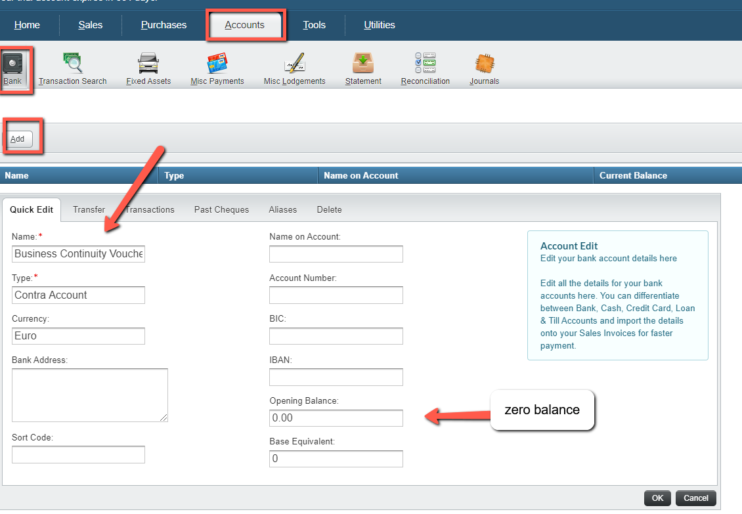The width and height of the screenshot is (742, 514).
Task: Open the Currency field showing Euro
Action: tap(78, 336)
